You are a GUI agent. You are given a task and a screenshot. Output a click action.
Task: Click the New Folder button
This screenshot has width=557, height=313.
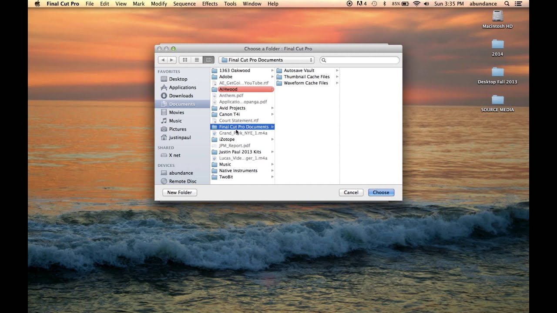180,192
